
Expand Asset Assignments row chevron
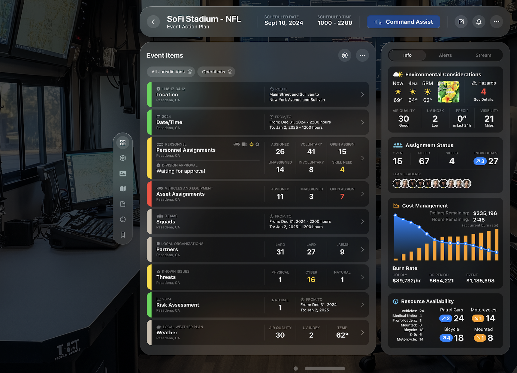[x=362, y=194]
